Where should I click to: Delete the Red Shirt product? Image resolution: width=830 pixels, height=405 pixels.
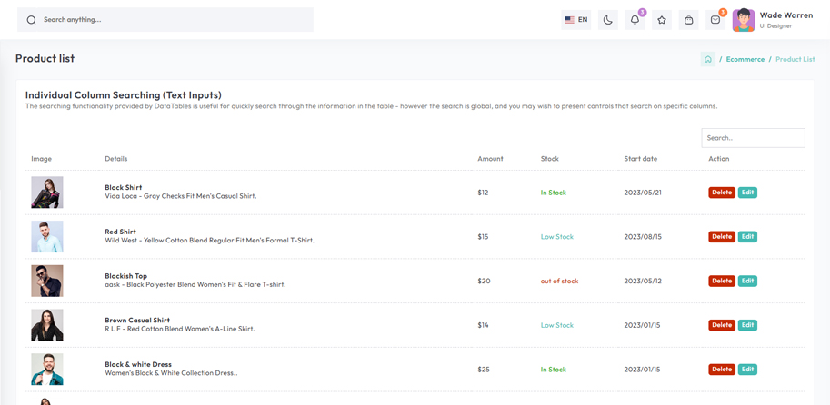coord(722,237)
